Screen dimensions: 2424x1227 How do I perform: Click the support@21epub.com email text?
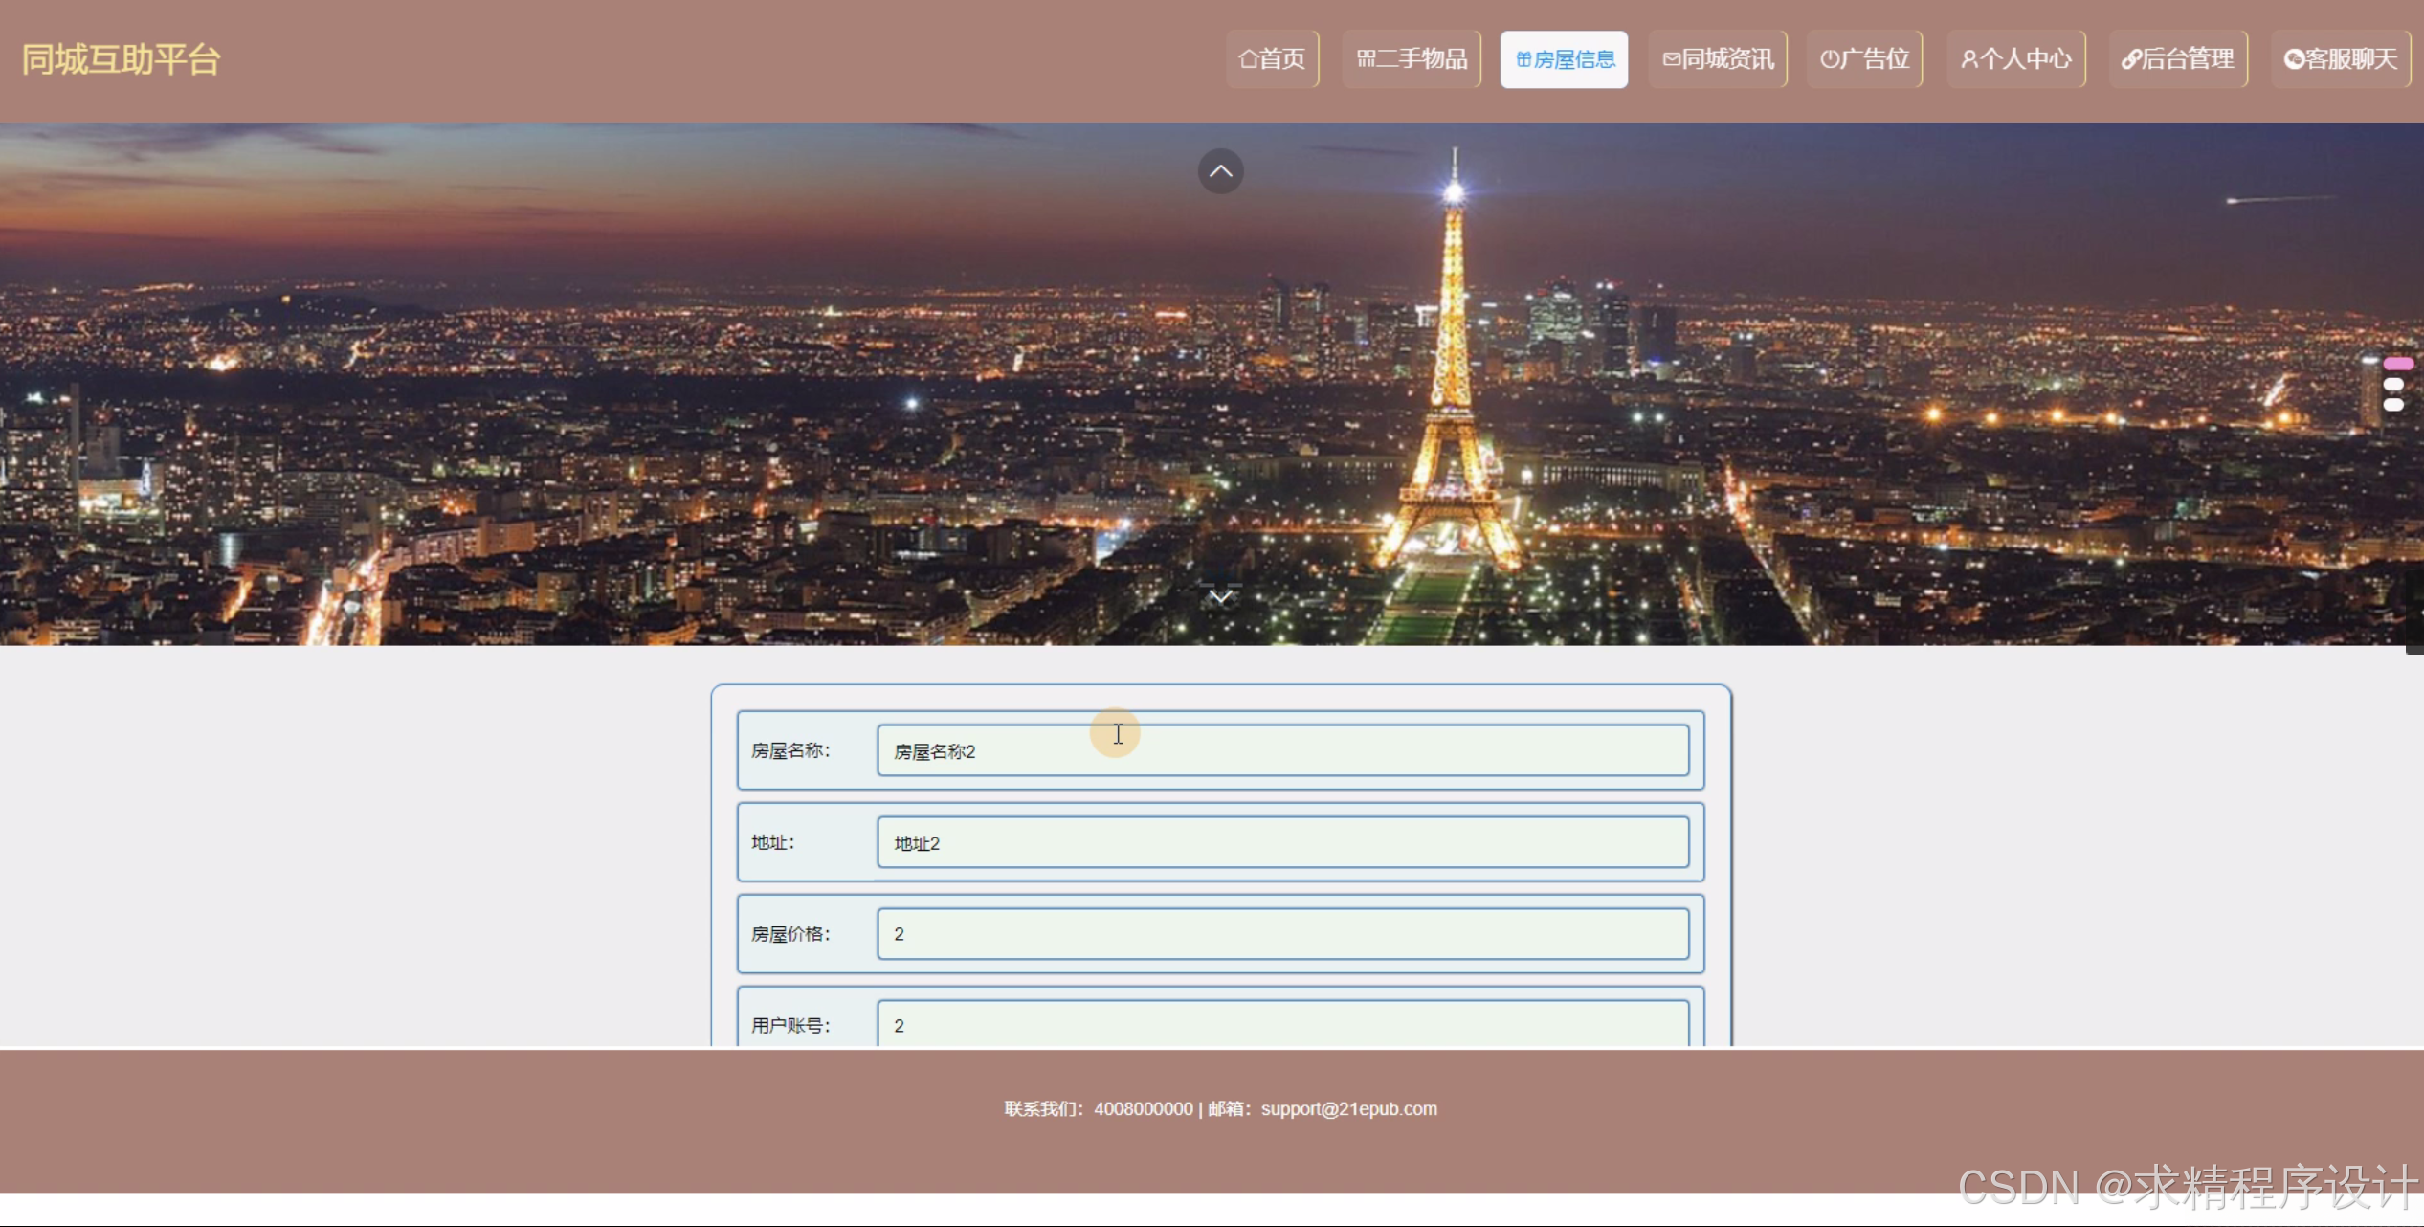(x=1347, y=1108)
